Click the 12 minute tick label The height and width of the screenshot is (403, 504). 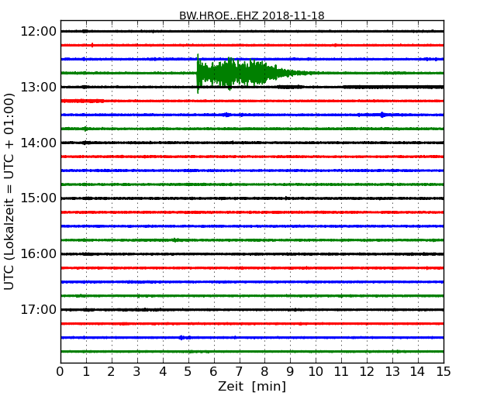coord(367,372)
